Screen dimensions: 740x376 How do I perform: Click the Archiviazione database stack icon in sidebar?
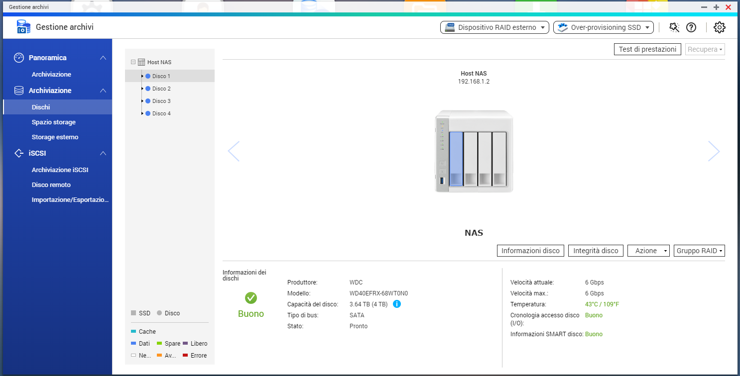click(19, 91)
